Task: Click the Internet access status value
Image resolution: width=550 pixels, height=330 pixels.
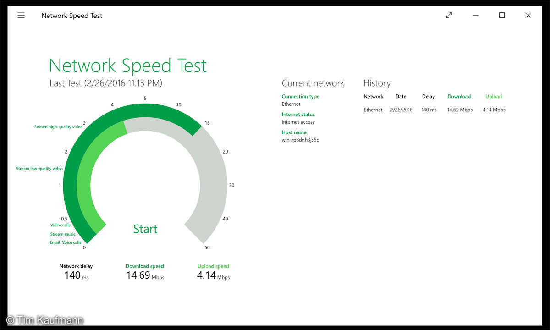Action: click(x=298, y=122)
